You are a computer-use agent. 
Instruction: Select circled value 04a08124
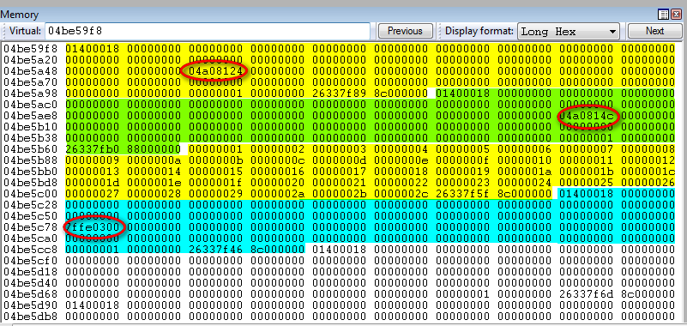coord(215,71)
